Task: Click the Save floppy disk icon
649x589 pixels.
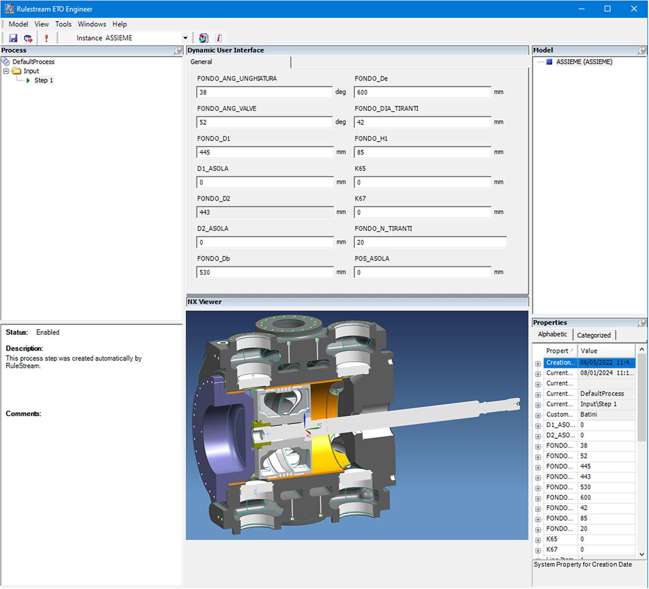Action: pos(13,38)
